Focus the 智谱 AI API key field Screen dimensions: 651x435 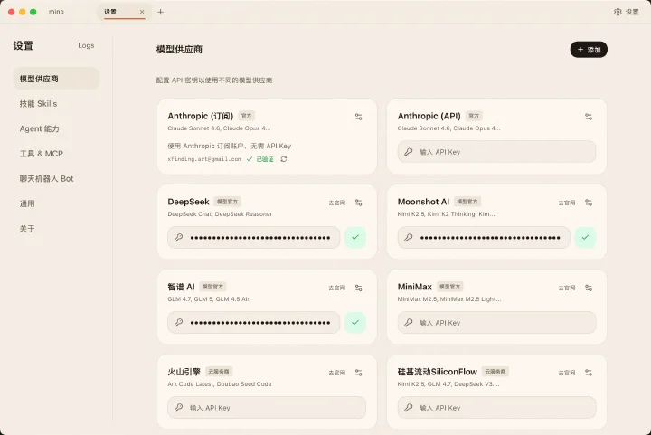[254, 323]
